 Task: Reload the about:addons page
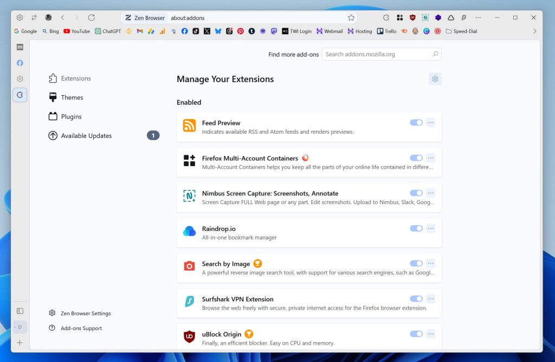91,17
